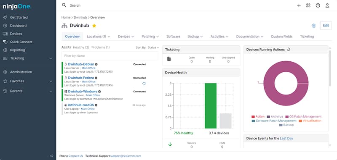337x160 pixels.
Task: Open the user profile icon
Action: point(327,5)
